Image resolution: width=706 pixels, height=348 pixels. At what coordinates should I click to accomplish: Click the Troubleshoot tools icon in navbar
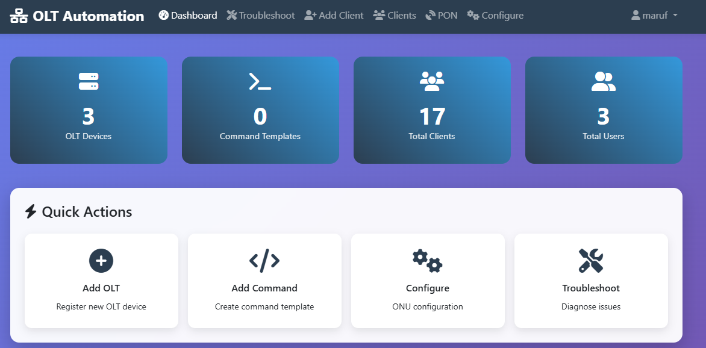point(231,15)
